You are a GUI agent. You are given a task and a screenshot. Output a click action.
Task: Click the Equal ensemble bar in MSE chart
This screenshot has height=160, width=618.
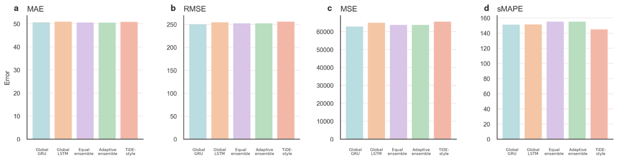tap(399, 82)
